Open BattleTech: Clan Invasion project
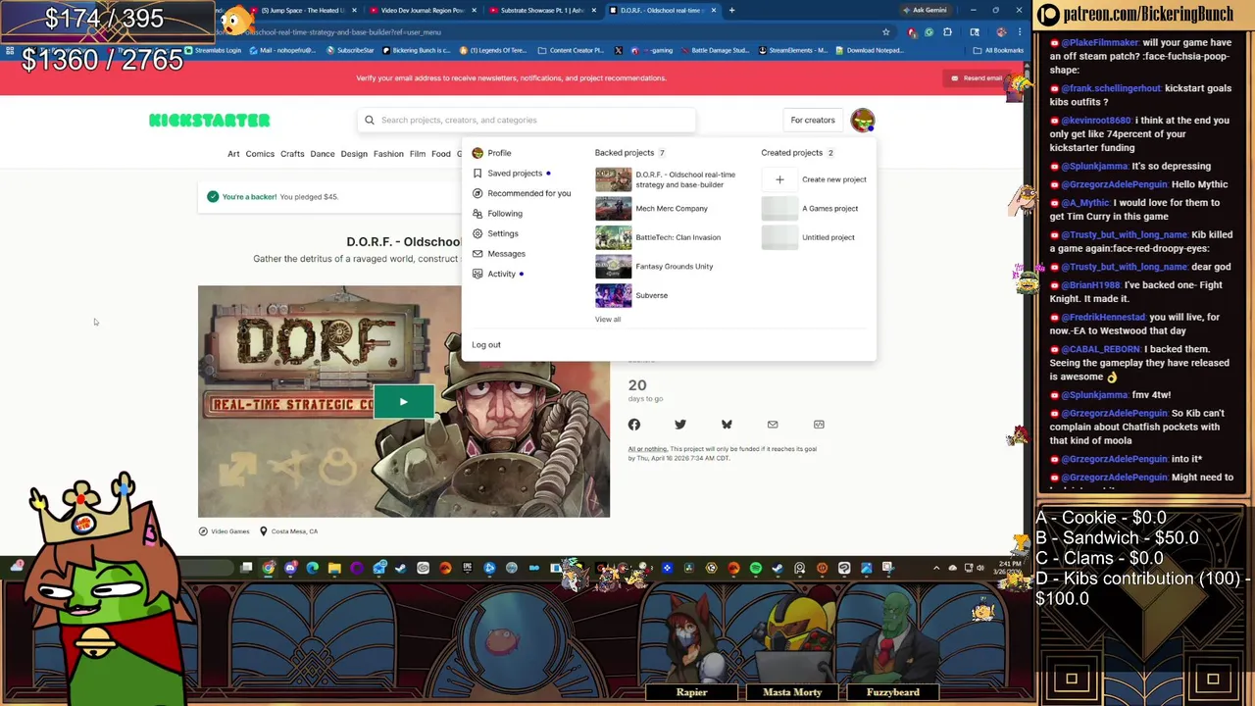Viewport: 1255px width, 706px height. coord(658,237)
